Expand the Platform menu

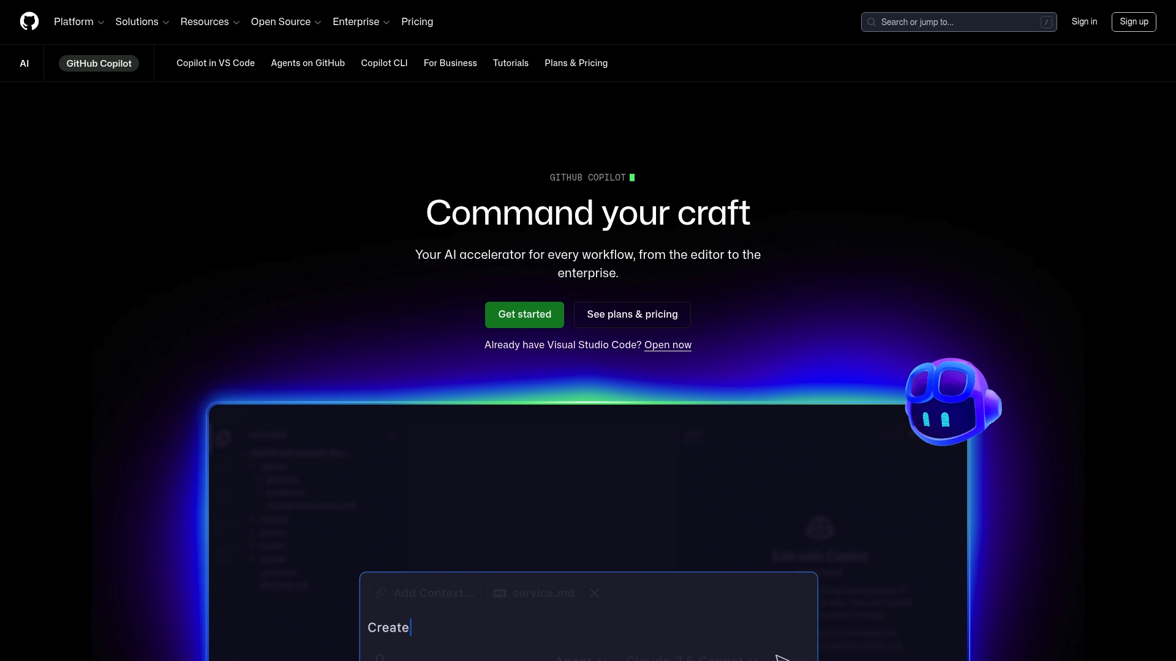pyautogui.click(x=79, y=21)
